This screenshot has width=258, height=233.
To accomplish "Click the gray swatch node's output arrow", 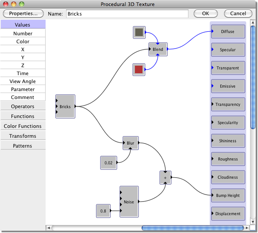I will [146, 32].
